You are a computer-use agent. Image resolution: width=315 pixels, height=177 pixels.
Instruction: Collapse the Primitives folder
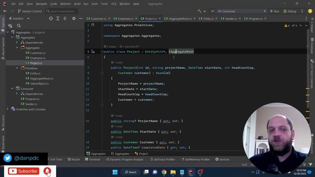(17, 68)
